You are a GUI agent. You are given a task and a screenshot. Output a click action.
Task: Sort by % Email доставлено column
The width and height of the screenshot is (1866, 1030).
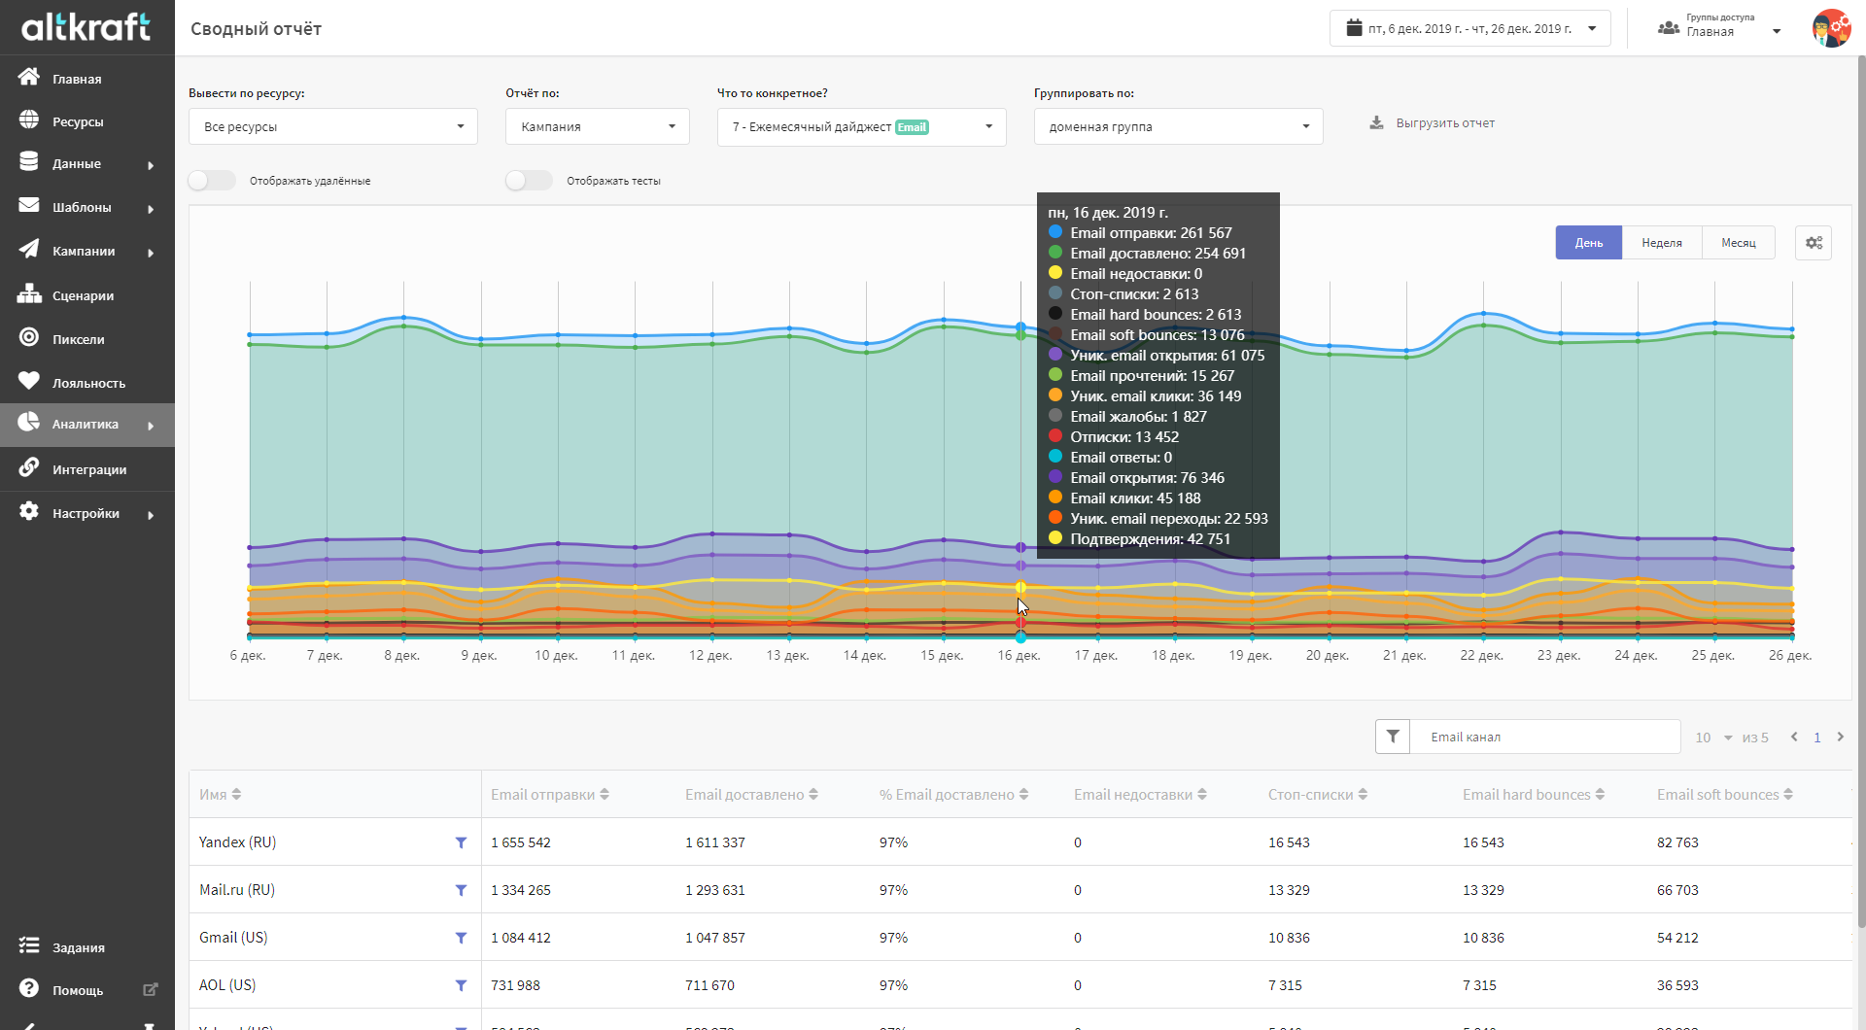(x=953, y=794)
